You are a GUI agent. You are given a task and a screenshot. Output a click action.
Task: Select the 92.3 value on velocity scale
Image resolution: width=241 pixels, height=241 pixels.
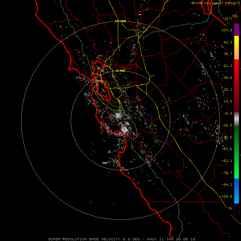(228, 42)
